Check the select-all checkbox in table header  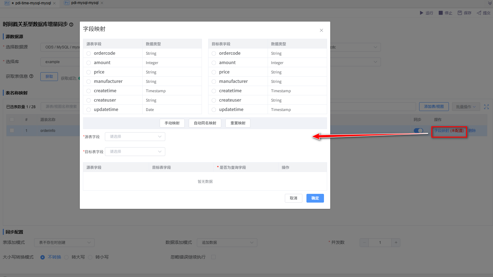coord(12,119)
